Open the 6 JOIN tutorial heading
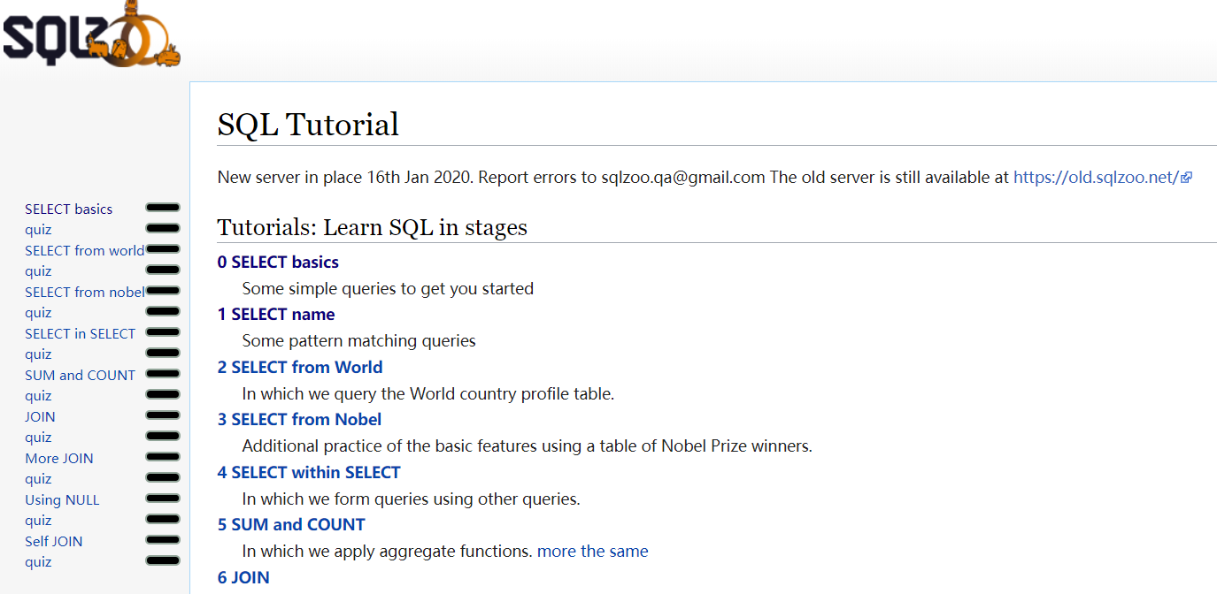The height and width of the screenshot is (594, 1217). (243, 578)
